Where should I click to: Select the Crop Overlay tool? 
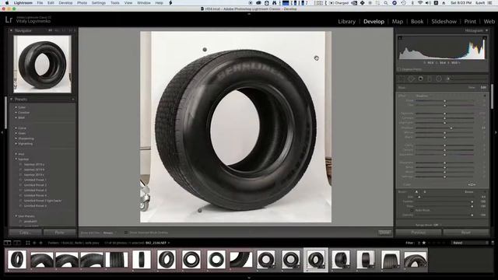pyautogui.click(x=402, y=79)
